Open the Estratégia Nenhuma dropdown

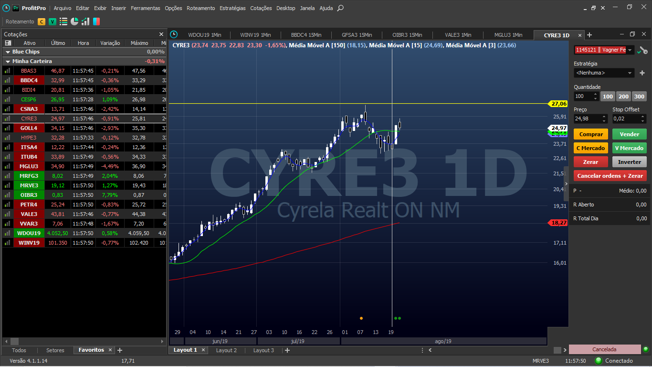(x=604, y=73)
